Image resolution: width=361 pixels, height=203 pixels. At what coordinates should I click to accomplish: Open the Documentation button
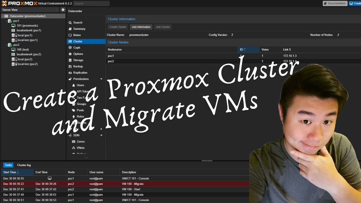coord(335,3)
